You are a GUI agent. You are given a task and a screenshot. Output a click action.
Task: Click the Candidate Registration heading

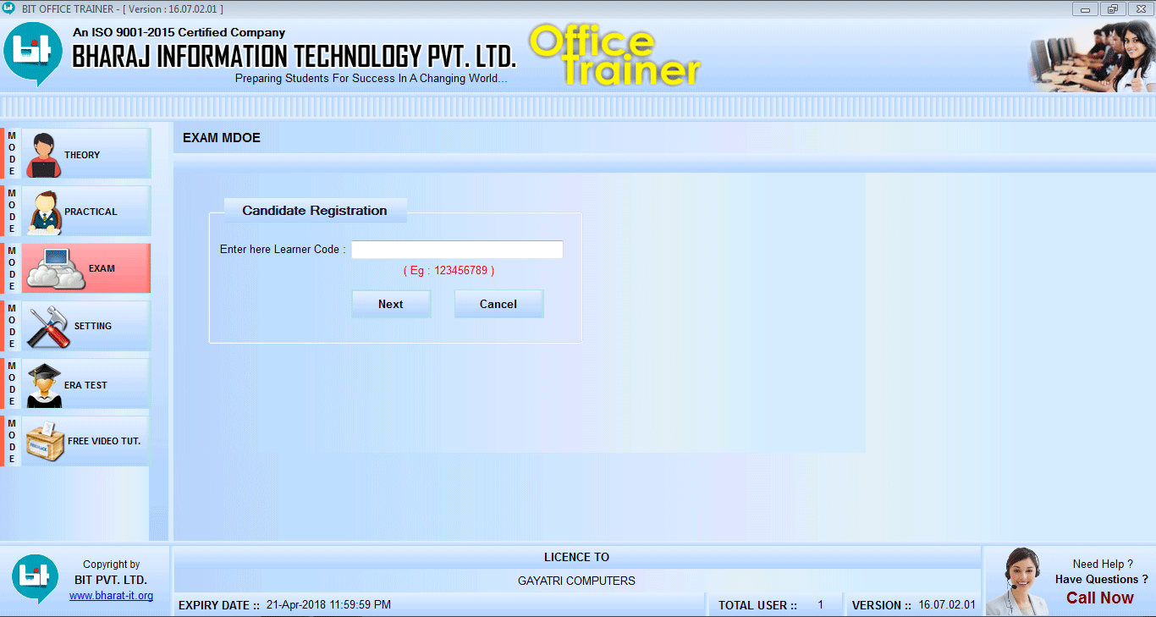click(315, 211)
